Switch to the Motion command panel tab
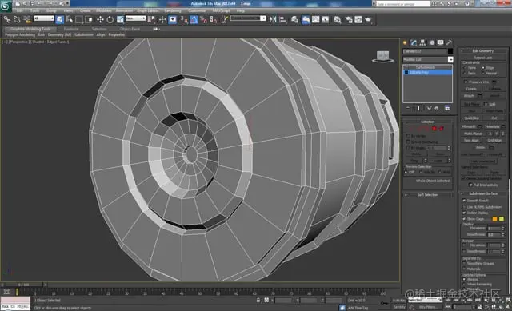Image resolution: width=512 pixels, height=311 pixels. point(432,42)
